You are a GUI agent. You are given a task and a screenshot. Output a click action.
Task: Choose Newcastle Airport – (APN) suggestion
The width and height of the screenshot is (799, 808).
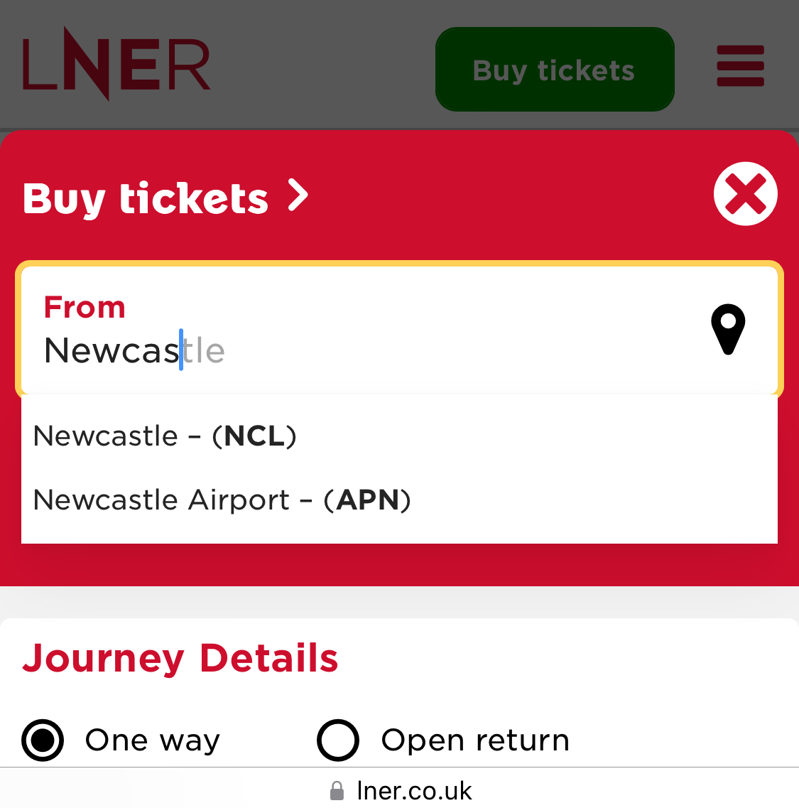[222, 500]
